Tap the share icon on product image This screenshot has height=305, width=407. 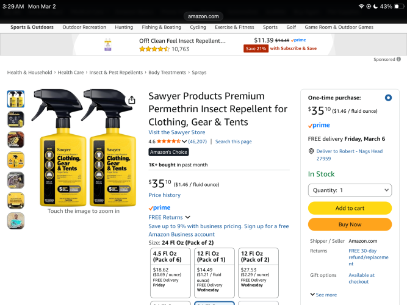click(132, 101)
